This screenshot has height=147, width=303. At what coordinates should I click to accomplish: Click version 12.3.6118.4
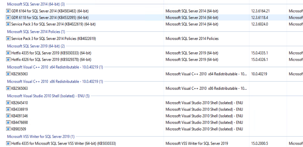tap(260, 18)
